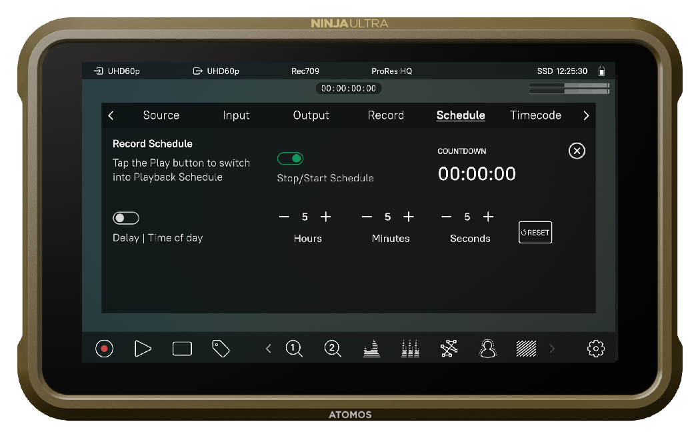The height and width of the screenshot is (438, 700).
Task: Switch to the Record tab
Action: 386,115
